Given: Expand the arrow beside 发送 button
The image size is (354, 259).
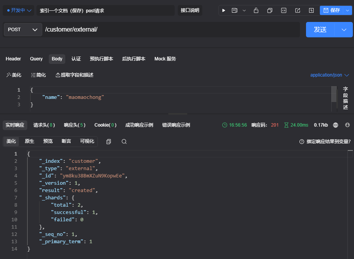Looking at the screenshot, I should click(344, 30).
